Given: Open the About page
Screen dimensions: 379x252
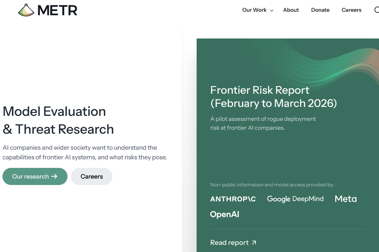Looking at the screenshot, I should pos(291,10).
